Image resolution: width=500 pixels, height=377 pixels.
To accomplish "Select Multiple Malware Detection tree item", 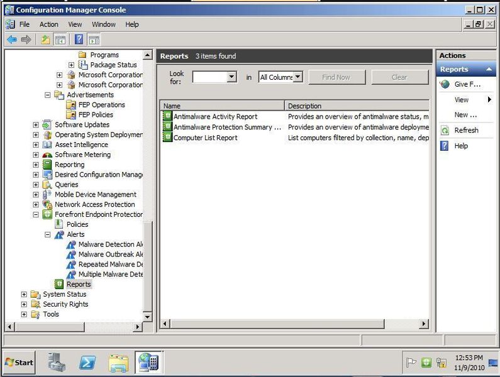I will click(x=110, y=274).
